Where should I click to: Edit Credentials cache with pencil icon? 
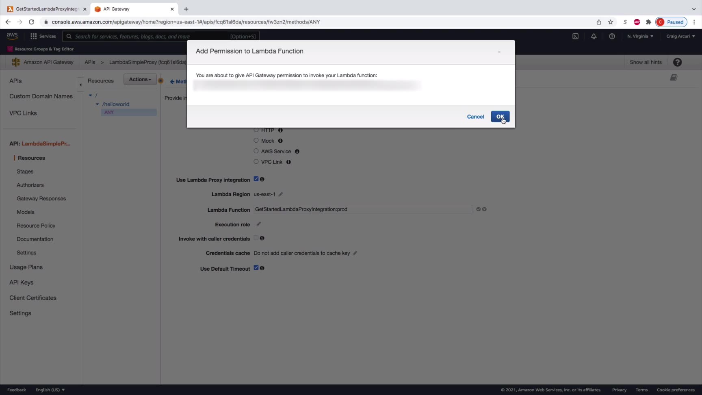pos(355,253)
